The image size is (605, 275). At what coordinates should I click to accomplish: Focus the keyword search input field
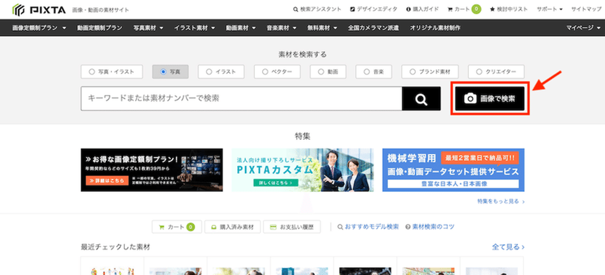point(242,99)
